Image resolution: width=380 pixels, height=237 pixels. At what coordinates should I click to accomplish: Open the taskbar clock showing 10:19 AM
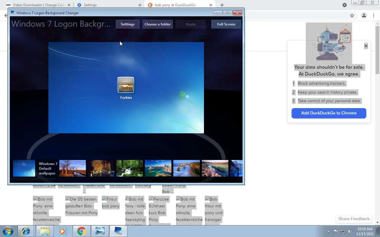[365, 231]
